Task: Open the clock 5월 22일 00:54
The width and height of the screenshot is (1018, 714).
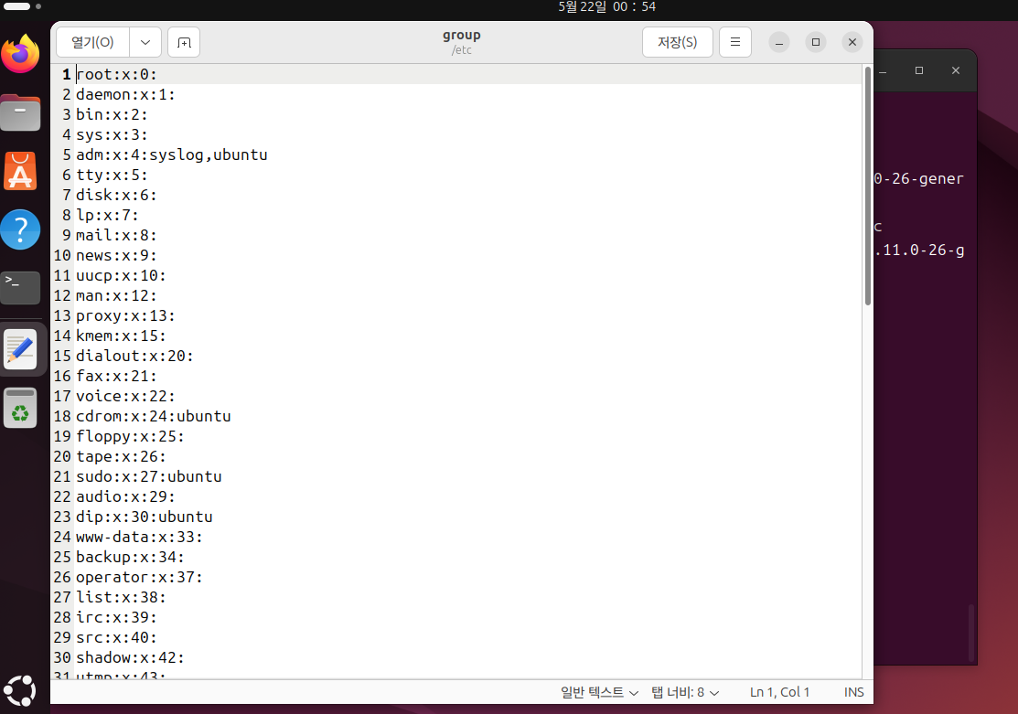Action: 607,7
